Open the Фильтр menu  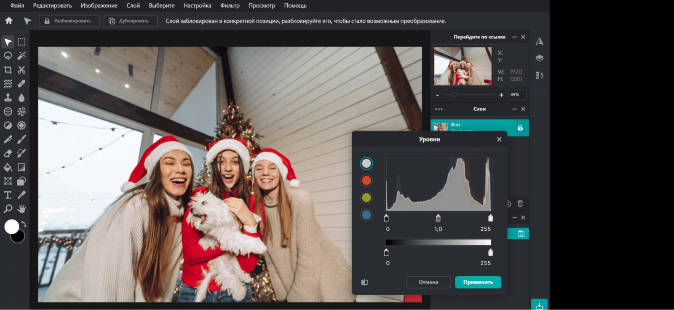[x=230, y=5]
